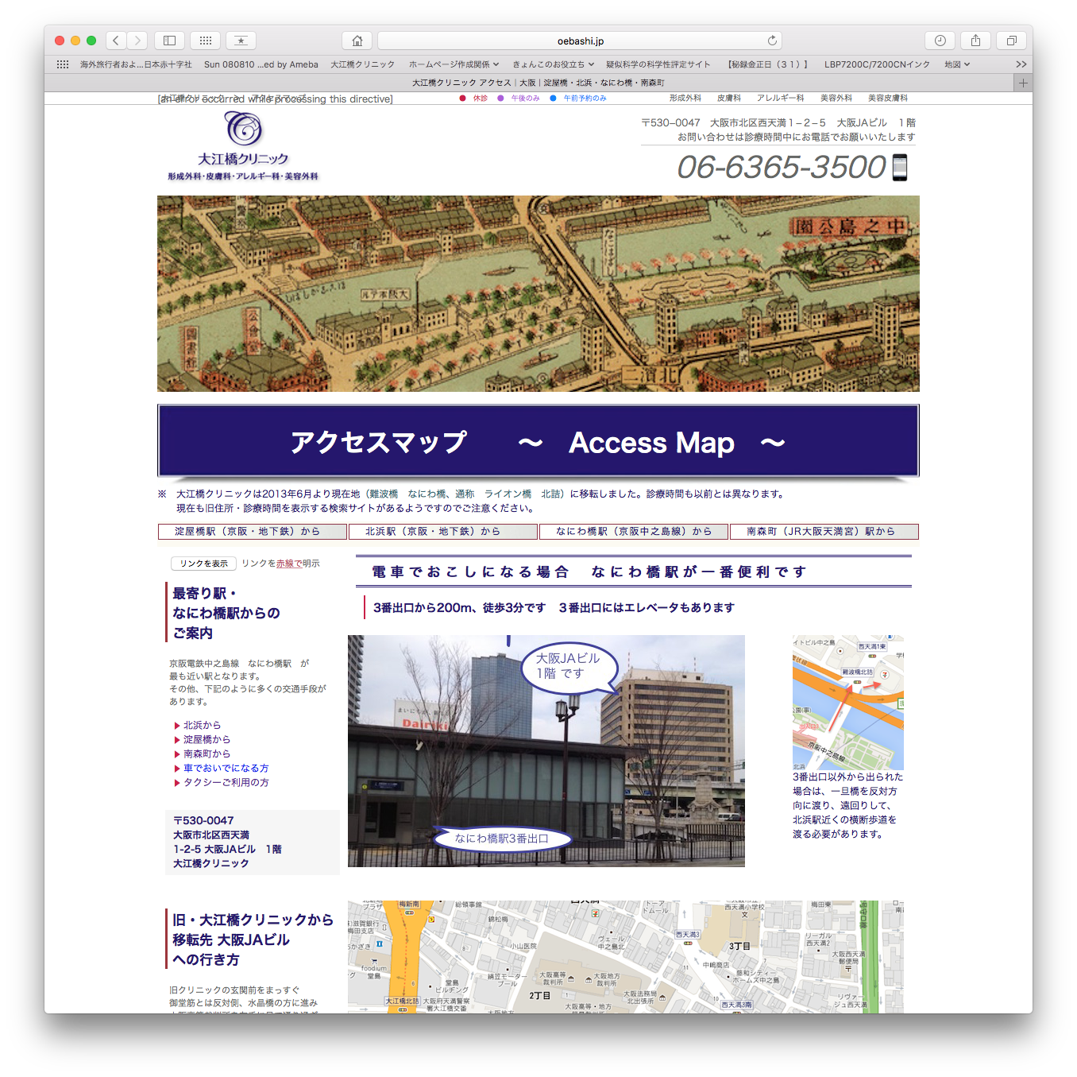Open bookmark LBP7200C/7200CNインク
This screenshot has width=1077, height=1077.
pyautogui.click(x=877, y=64)
